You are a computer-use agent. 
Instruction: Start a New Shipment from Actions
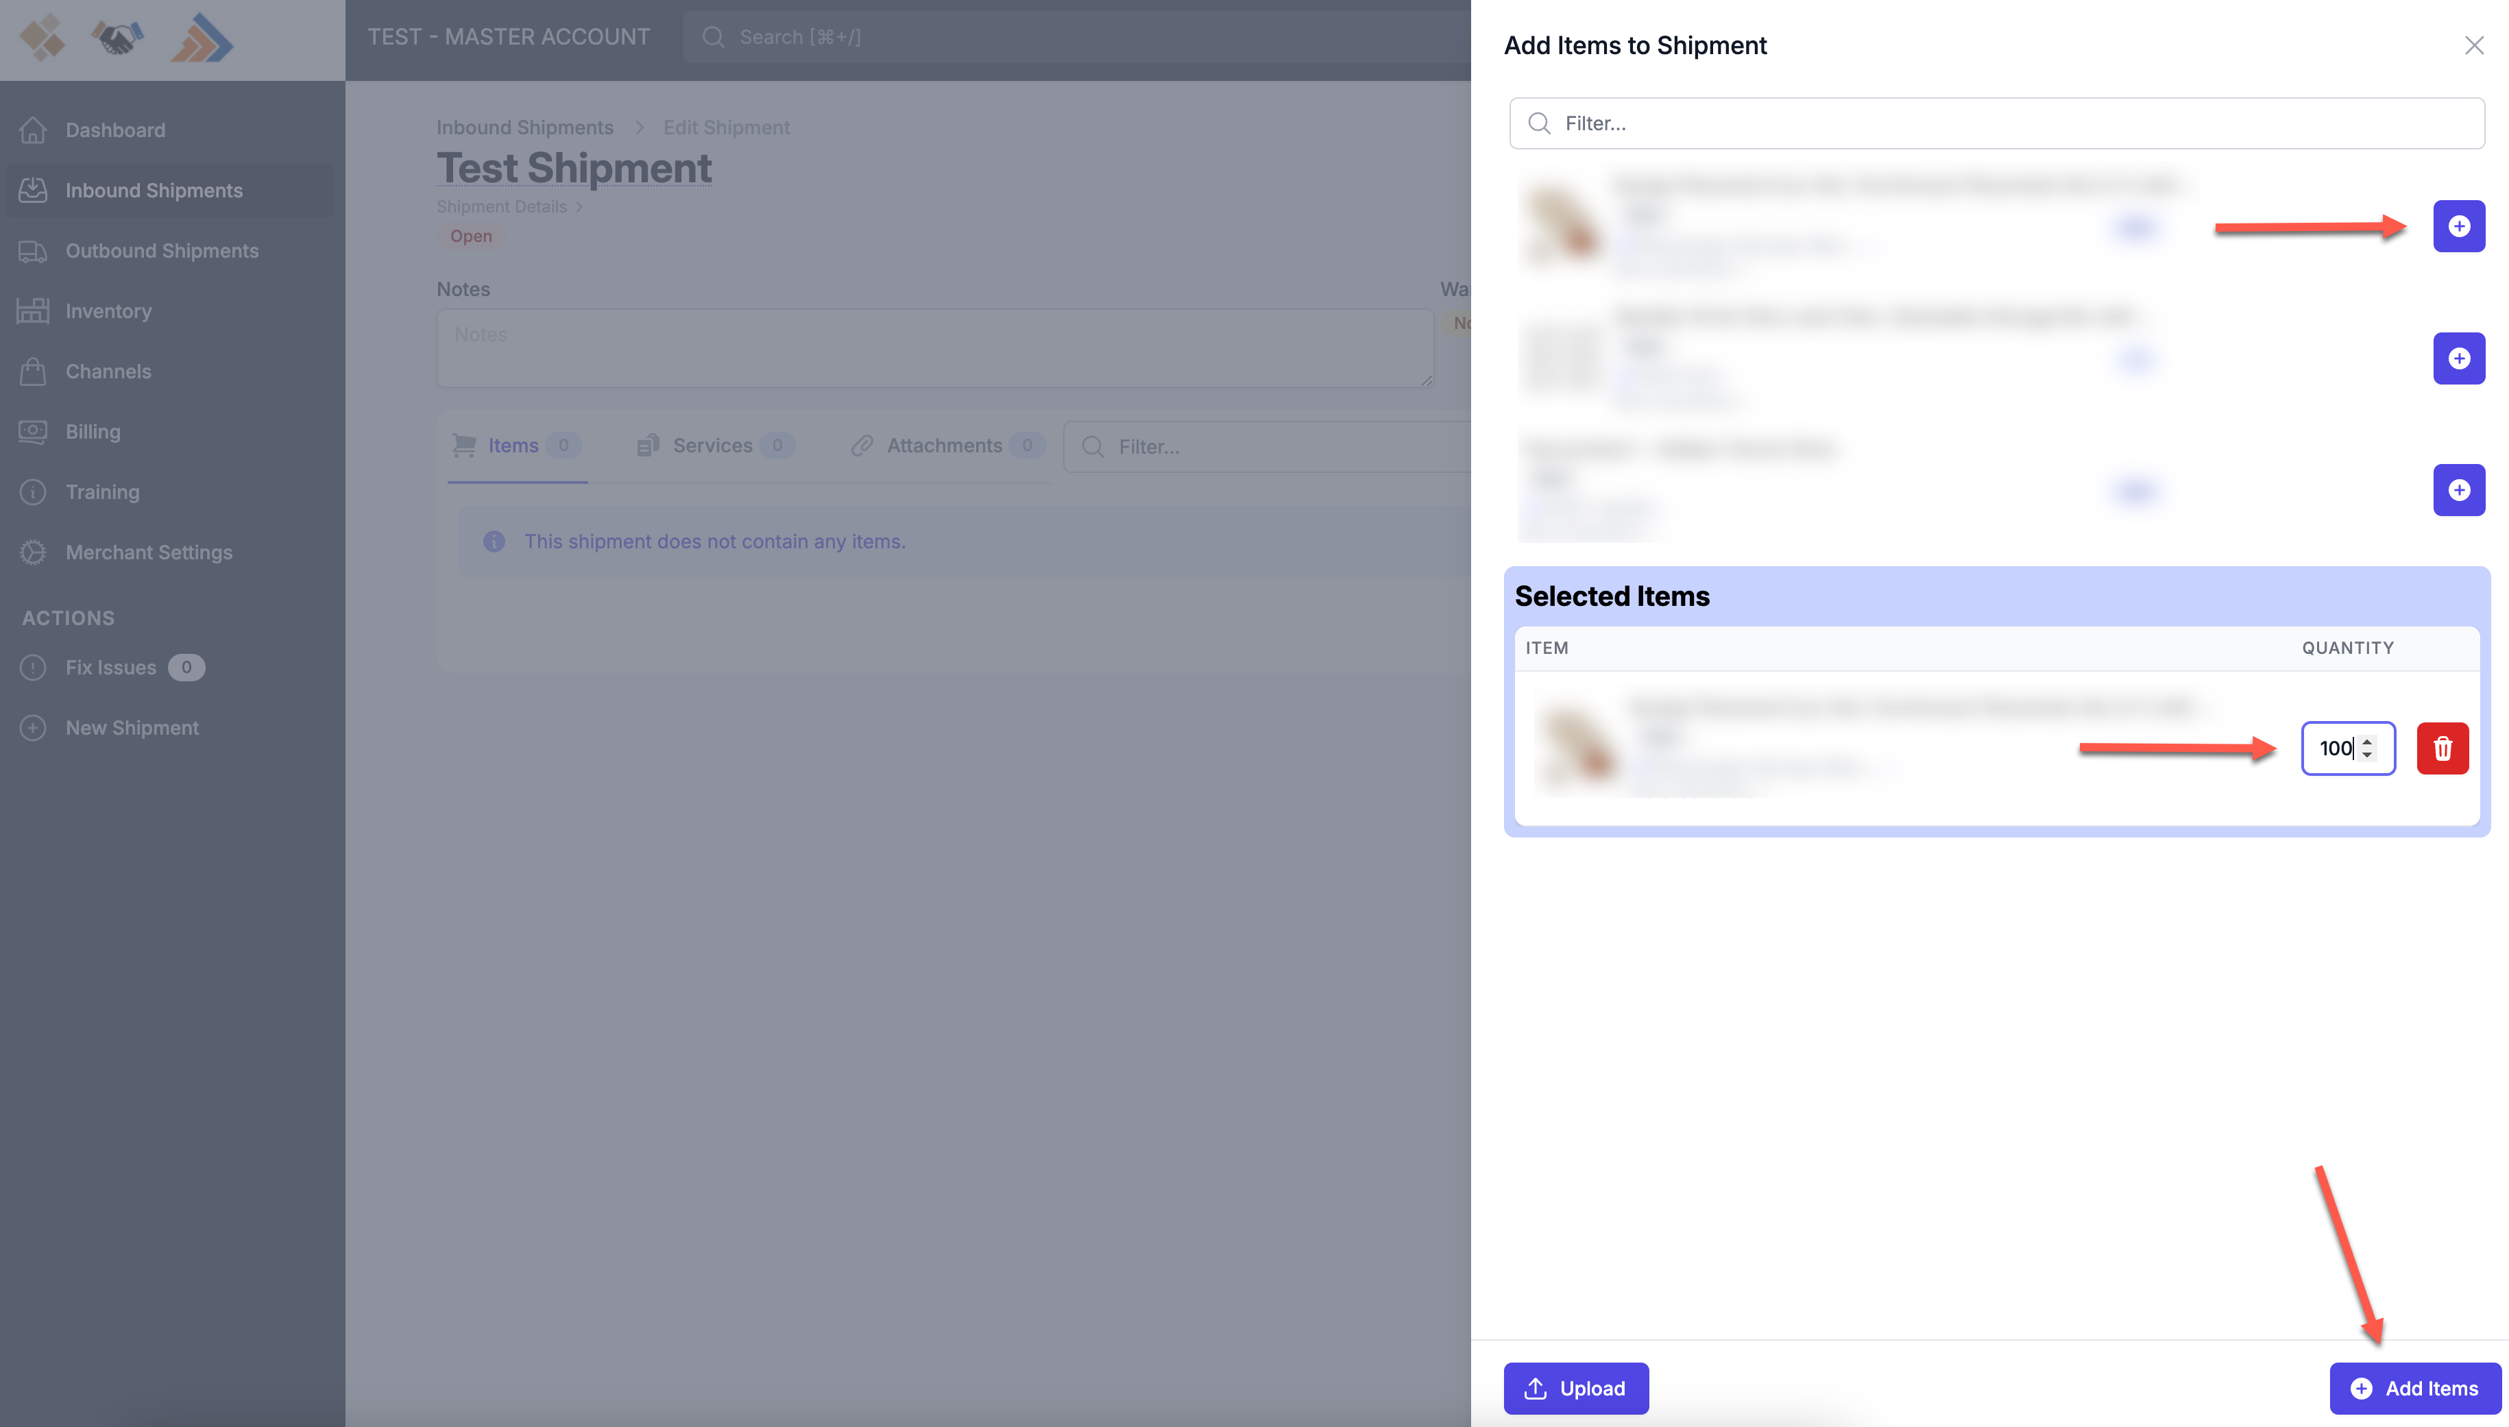132,728
